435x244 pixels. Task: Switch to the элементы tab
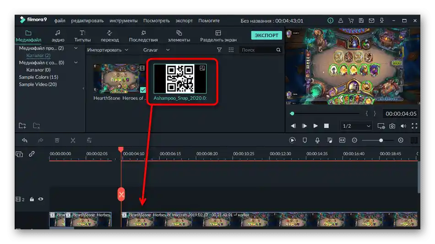pos(179,36)
